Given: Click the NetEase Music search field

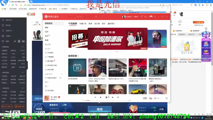Looking at the screenshot, I should (x=84, y=17).
